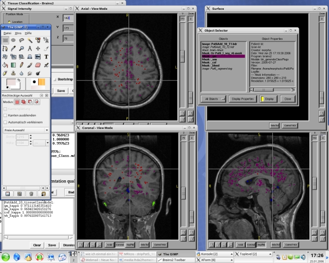Open the 'All Objects' filter dropdown
This screenshot has width=329, height=263.
pos(214,99)
